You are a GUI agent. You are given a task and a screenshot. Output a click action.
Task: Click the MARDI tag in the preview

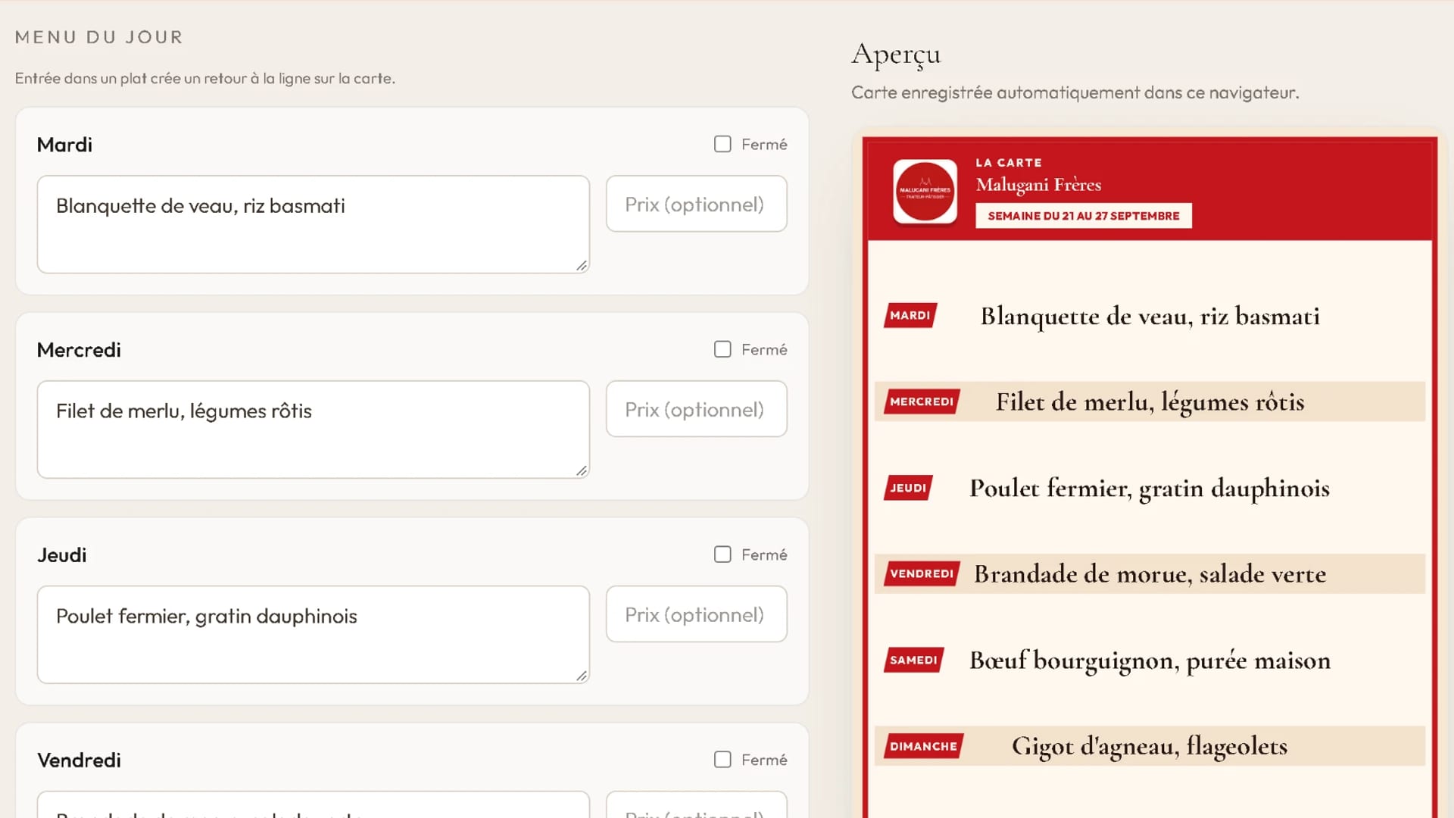pyautogui.click(x=910, y=315)
